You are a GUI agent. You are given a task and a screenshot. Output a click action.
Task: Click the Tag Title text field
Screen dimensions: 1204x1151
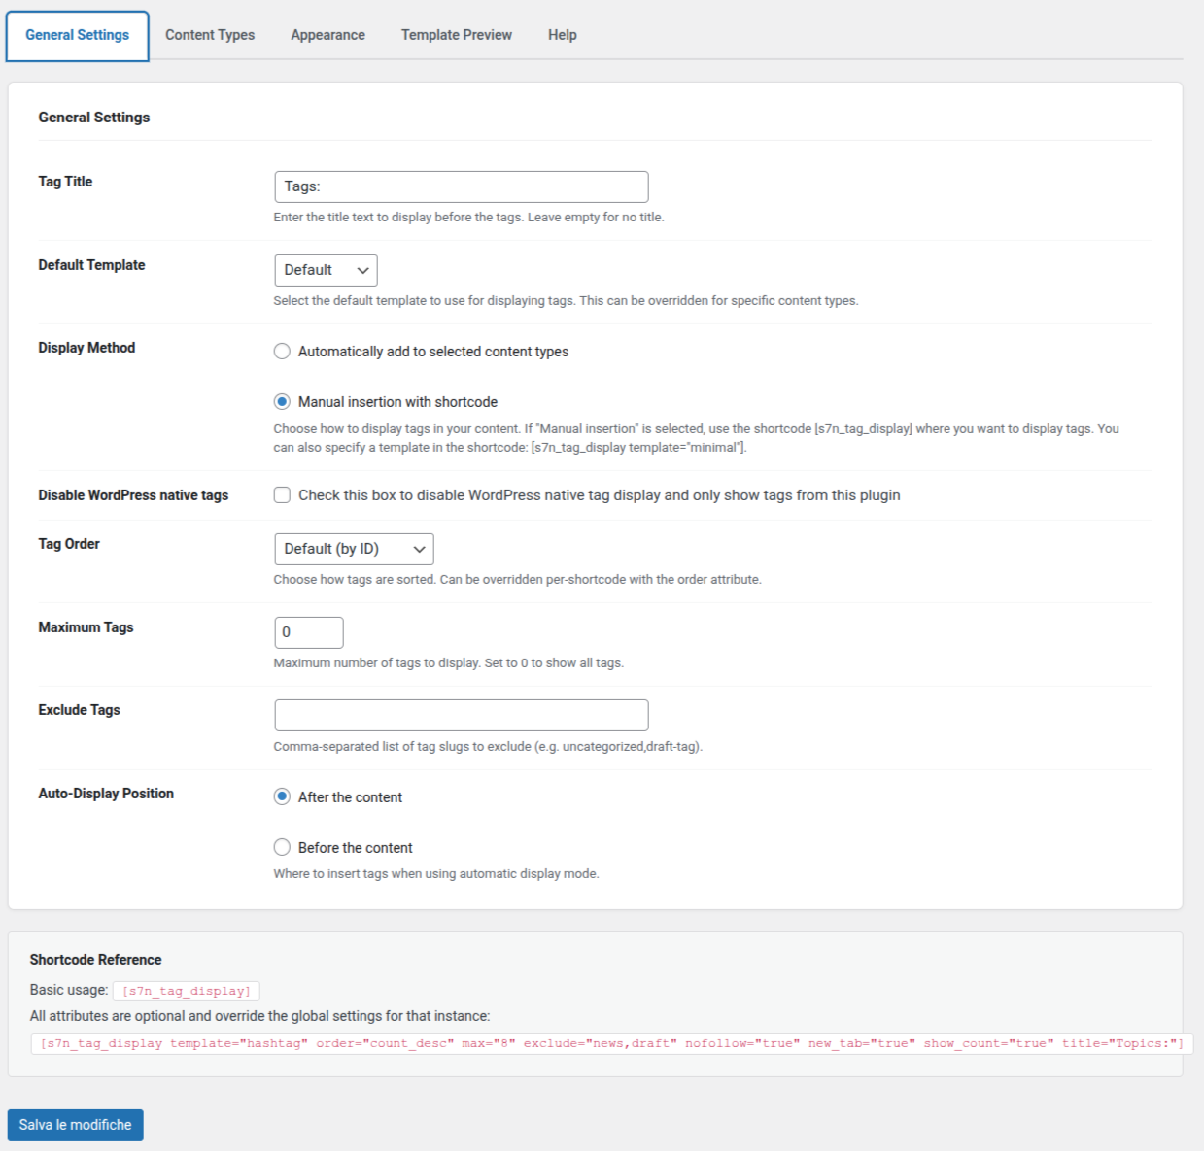point(461,186)
